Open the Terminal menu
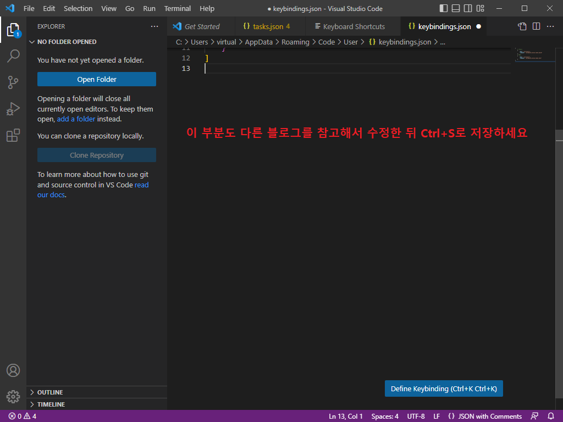 [178, 8]
